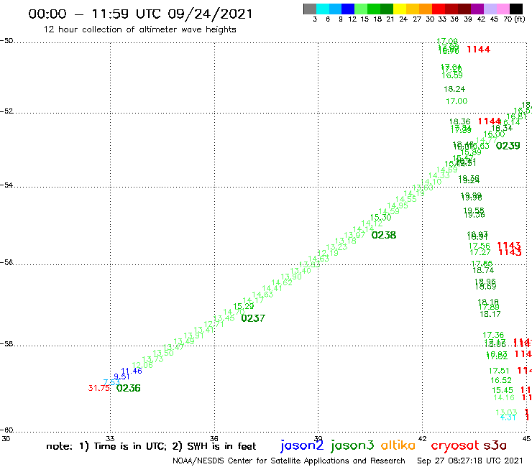Click the 0239 track time label
532x467 pixels.
[x=508, y=146]
